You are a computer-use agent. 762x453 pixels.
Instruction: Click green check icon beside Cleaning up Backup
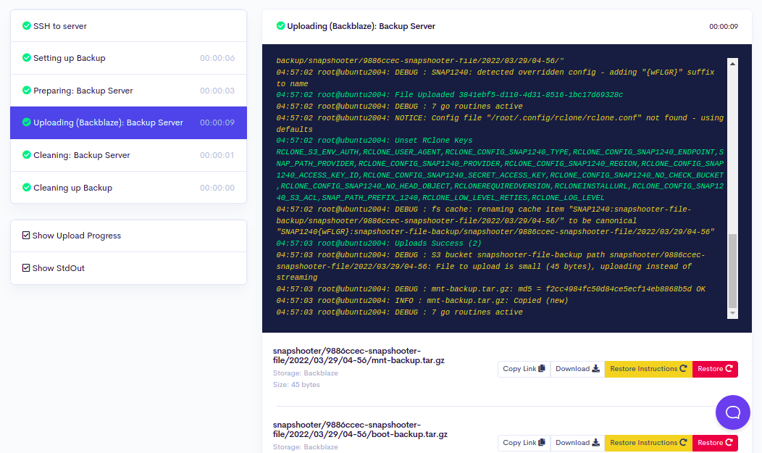(27, 188)
